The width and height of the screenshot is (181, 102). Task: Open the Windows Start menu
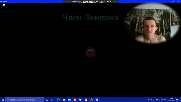(3, 100)
